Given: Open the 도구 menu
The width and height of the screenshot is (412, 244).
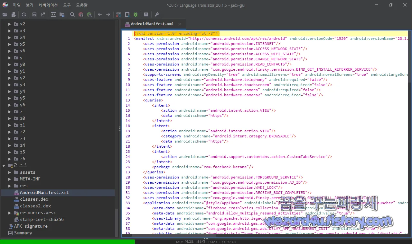Looking at the screenshot, I should click(67, 5).
